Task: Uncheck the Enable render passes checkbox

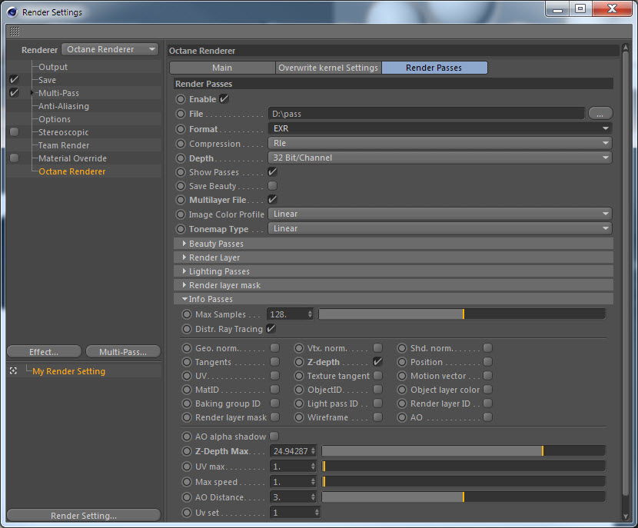Action: coord(224,99)
